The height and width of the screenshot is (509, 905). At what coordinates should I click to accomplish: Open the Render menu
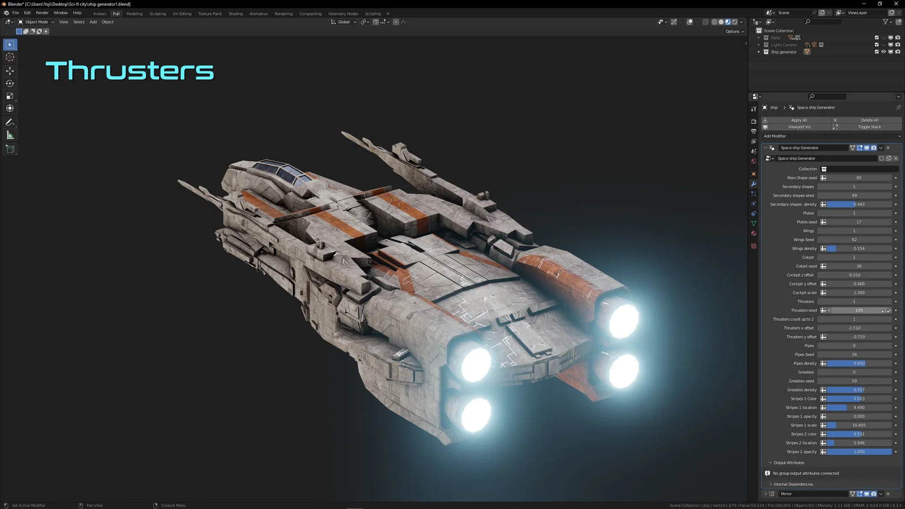click(42, 12)
